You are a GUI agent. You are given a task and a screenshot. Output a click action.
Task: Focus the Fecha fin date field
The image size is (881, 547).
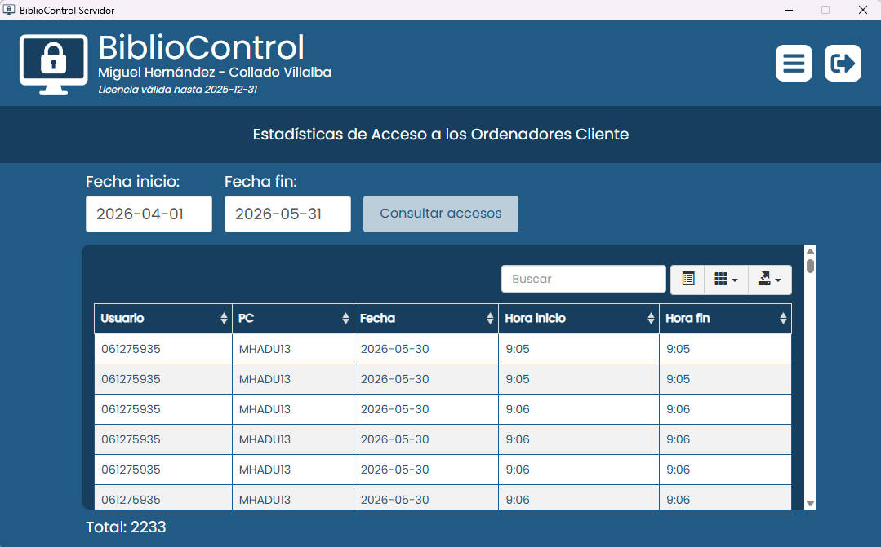click(287, 214)
